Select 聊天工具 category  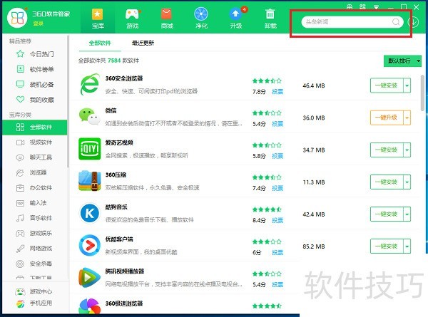(x=35, y=157)
